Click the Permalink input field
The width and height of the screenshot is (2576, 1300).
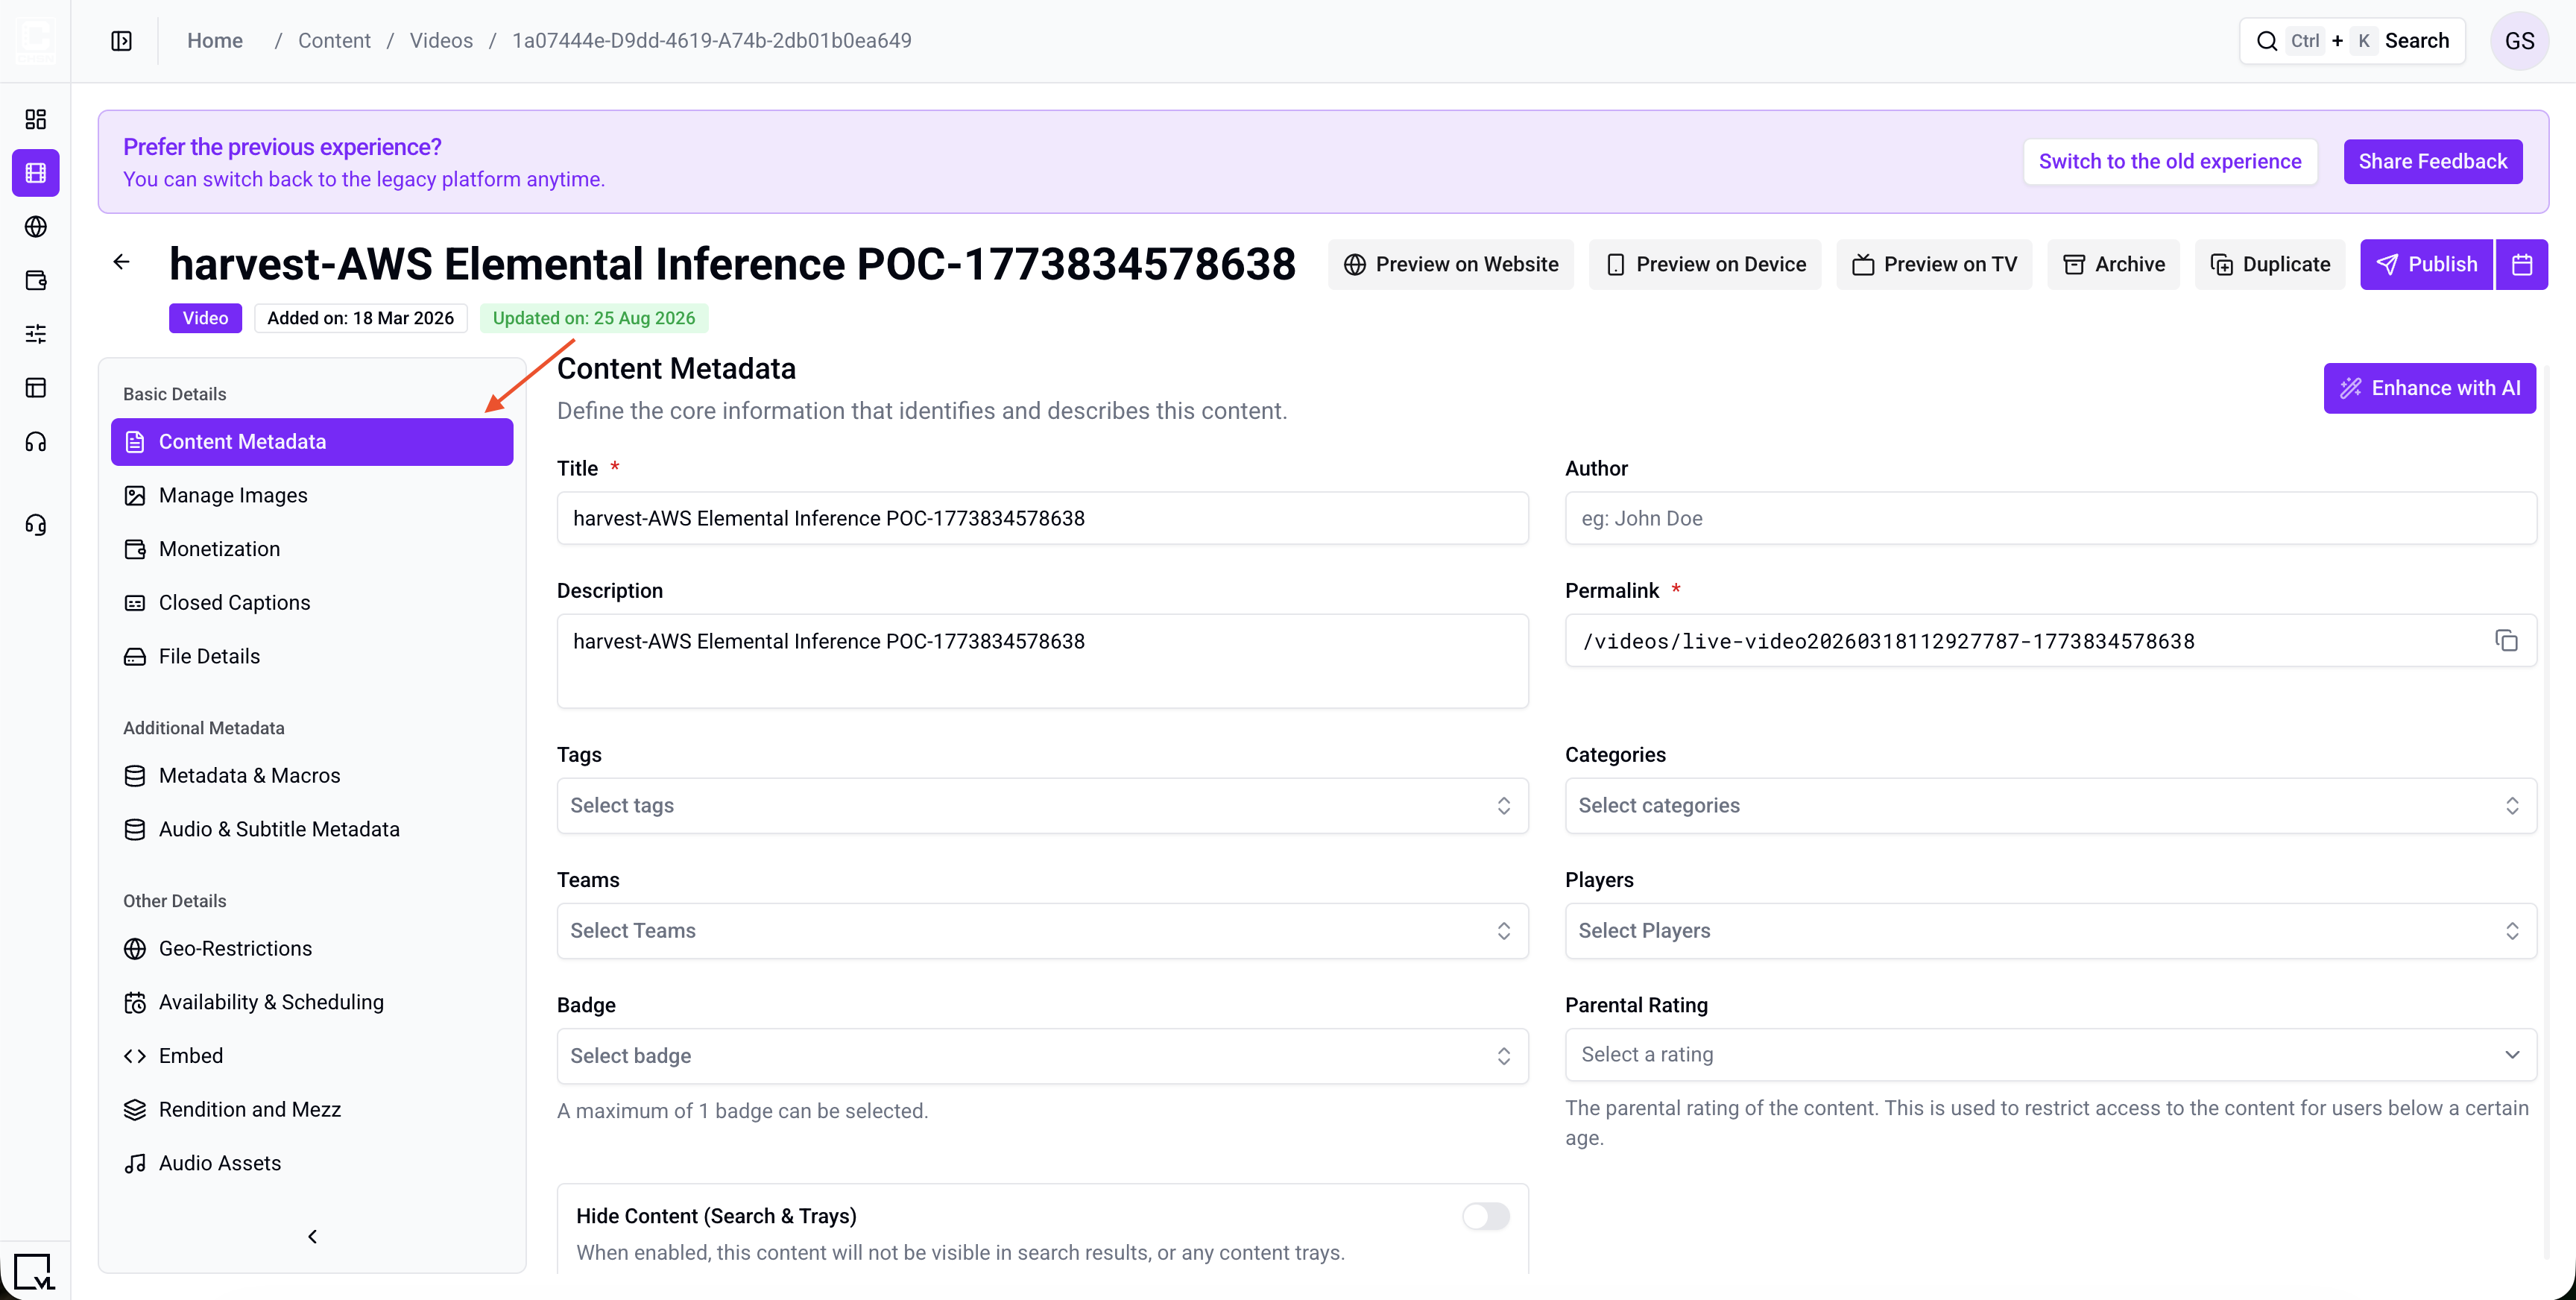tap(2050, 640)
